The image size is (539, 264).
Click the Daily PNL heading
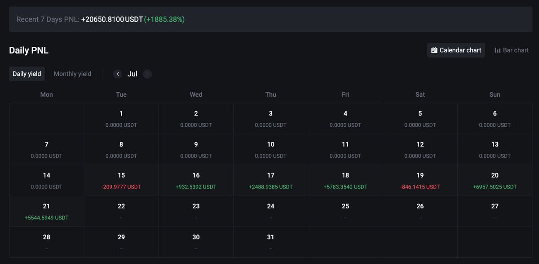29,50
